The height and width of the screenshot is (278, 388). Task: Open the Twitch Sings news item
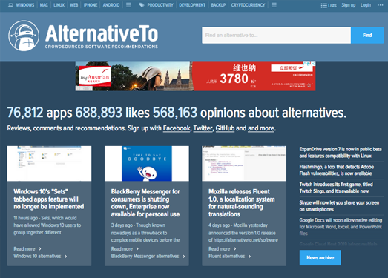(336, 188)
